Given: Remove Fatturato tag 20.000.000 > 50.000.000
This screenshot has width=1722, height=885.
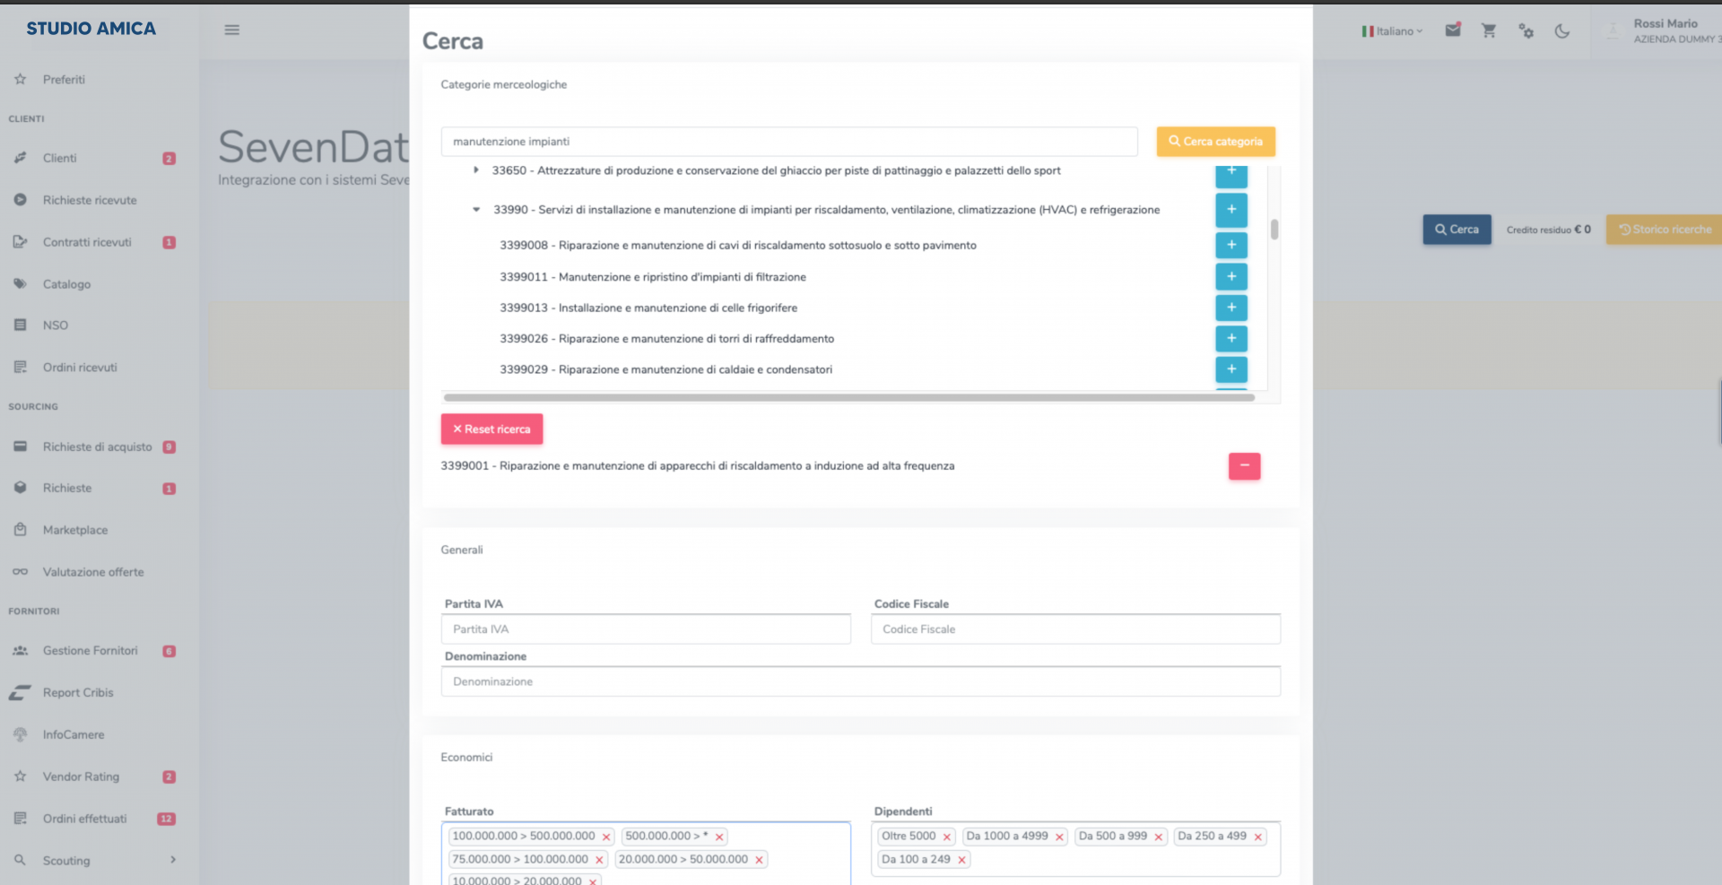Looking at the screenshot, I should click(759, 860).
